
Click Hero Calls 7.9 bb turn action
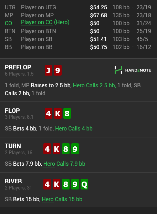click(64, 164)
